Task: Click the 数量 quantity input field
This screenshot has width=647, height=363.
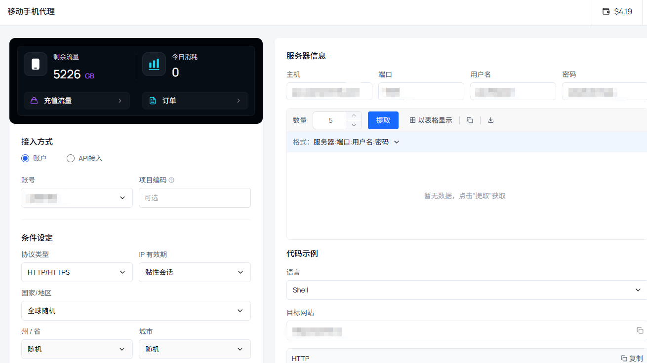Action: coord(330,120)
